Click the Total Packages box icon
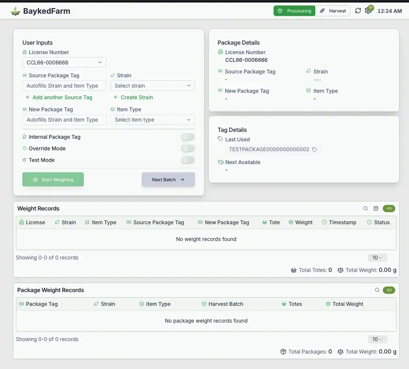Viewport: 409px width, 369px height. coord(283,352)
